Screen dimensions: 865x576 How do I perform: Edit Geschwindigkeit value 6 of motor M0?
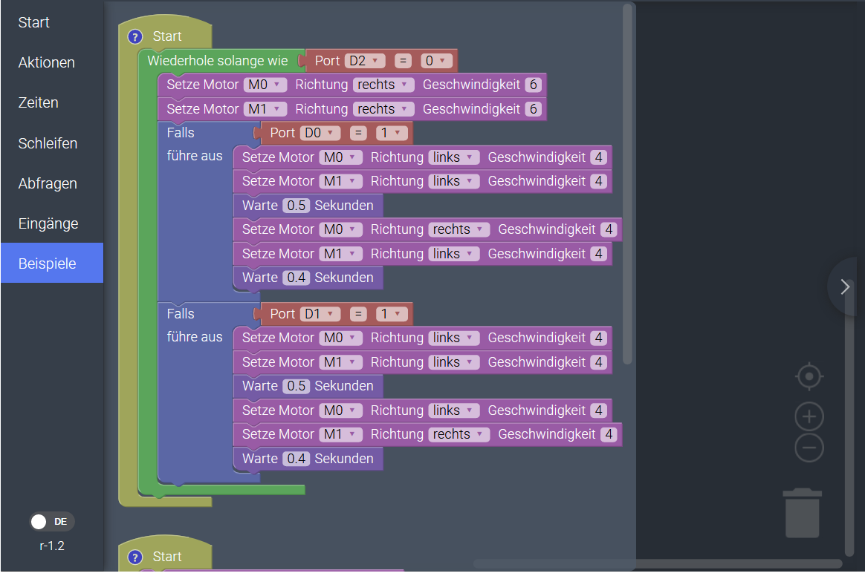tap(532, 85)
